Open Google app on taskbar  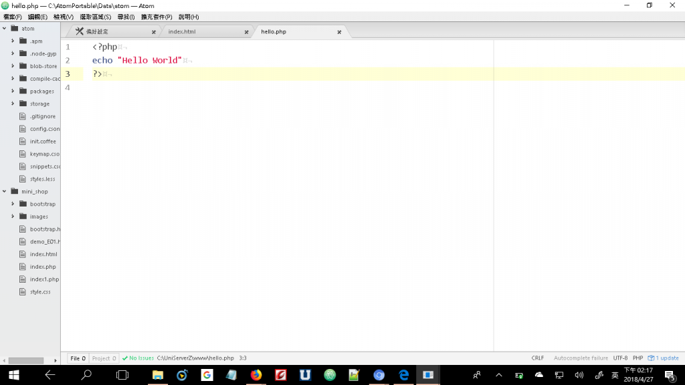pyautogui.click(x=207, y=375)
